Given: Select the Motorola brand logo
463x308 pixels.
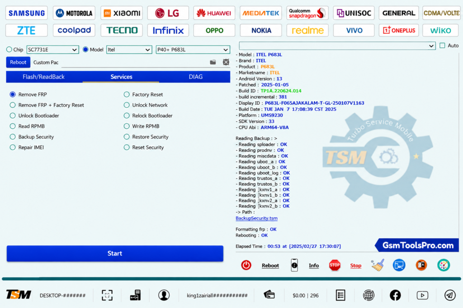Looking at the screenshot, I should pyautogui.click(x=74, y=13).
